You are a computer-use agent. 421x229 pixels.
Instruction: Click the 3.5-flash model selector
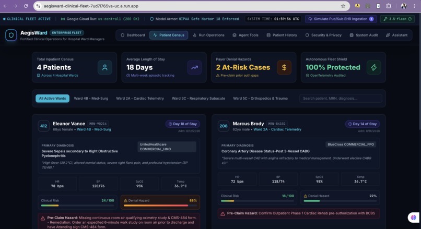(397, 19)
